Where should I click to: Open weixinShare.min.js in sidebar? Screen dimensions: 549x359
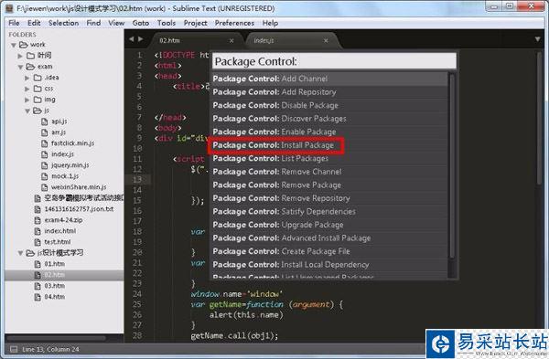[79, 187]
